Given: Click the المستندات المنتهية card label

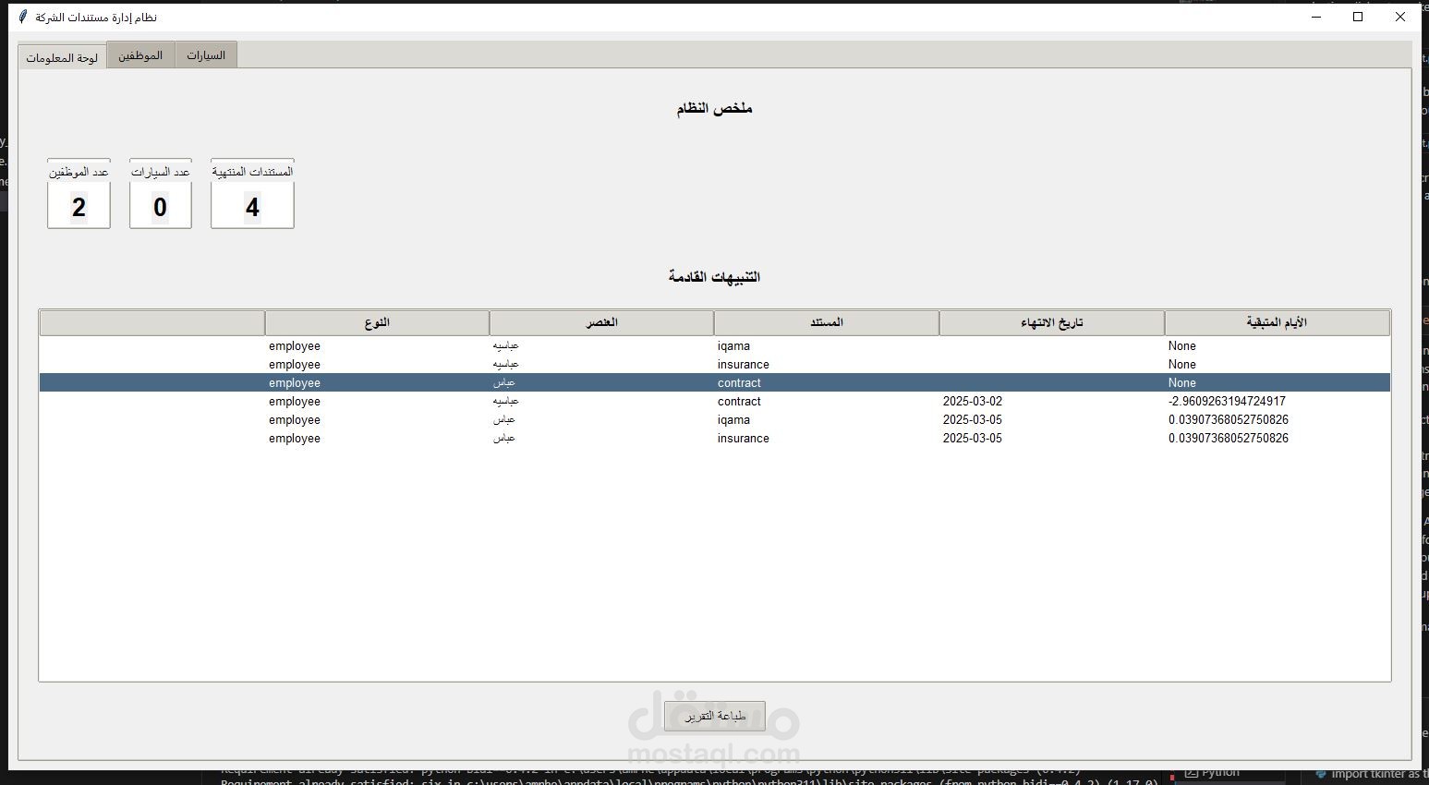Looking at the screenshot, I should tap(252, 172).
